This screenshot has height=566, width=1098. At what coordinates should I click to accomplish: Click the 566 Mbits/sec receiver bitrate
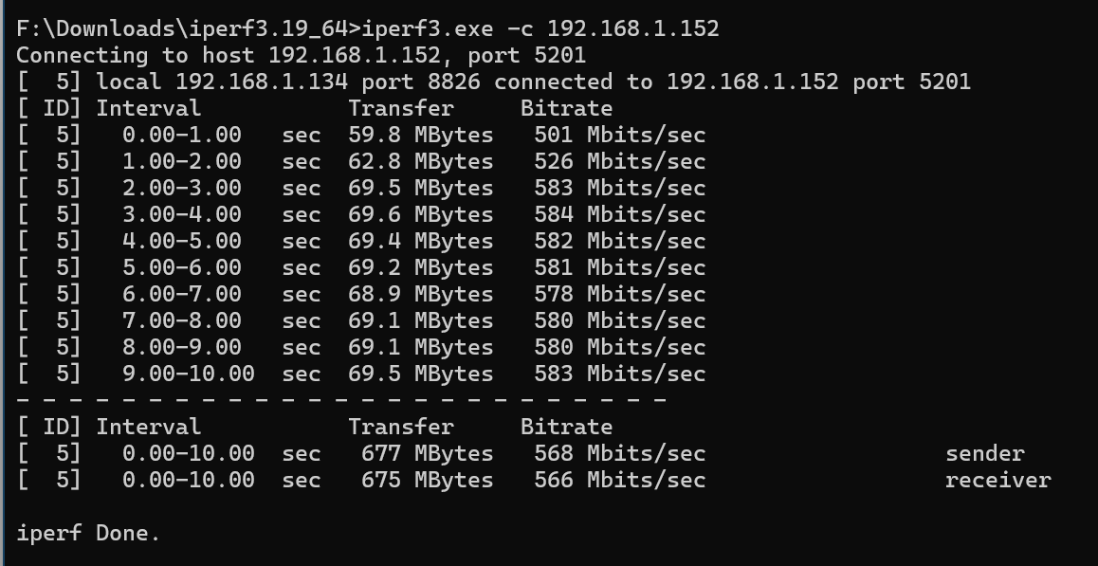pyautogui.click(x=620, y=481)
